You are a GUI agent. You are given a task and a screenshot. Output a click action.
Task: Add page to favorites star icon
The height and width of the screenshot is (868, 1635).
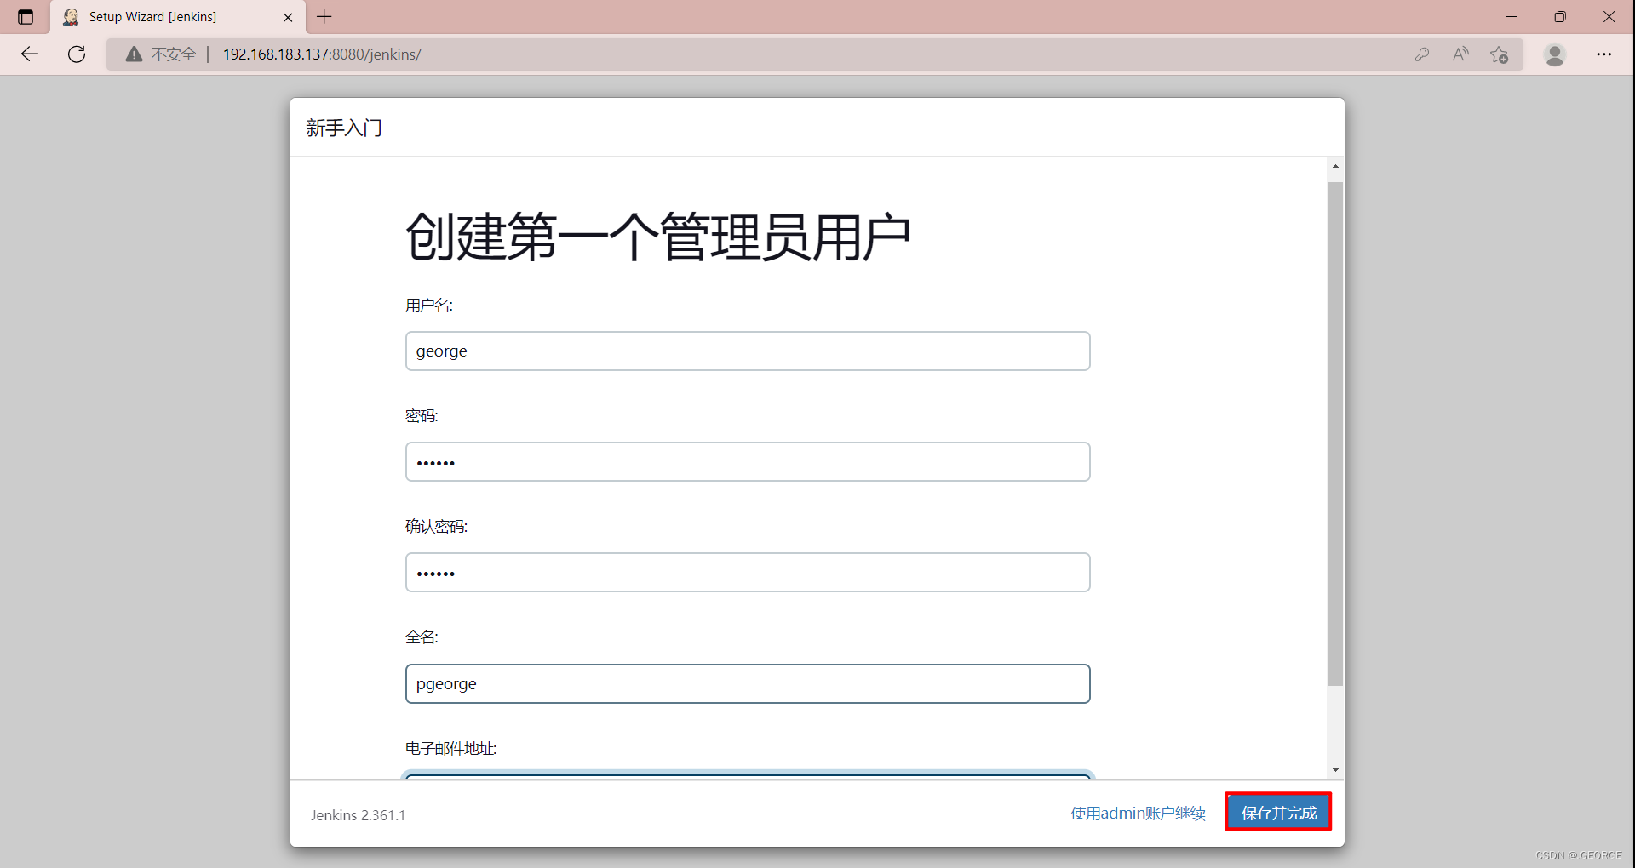[1500, 54]
